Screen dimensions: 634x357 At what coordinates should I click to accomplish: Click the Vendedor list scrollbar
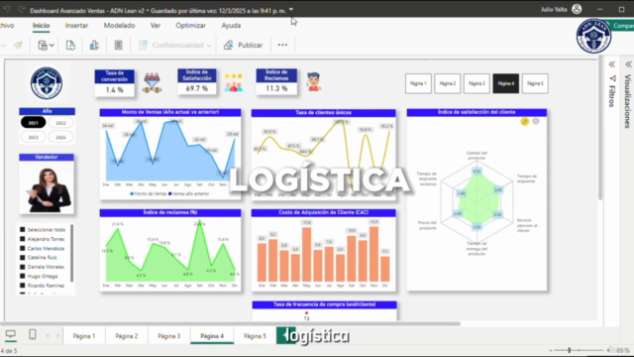coord(72,253)
